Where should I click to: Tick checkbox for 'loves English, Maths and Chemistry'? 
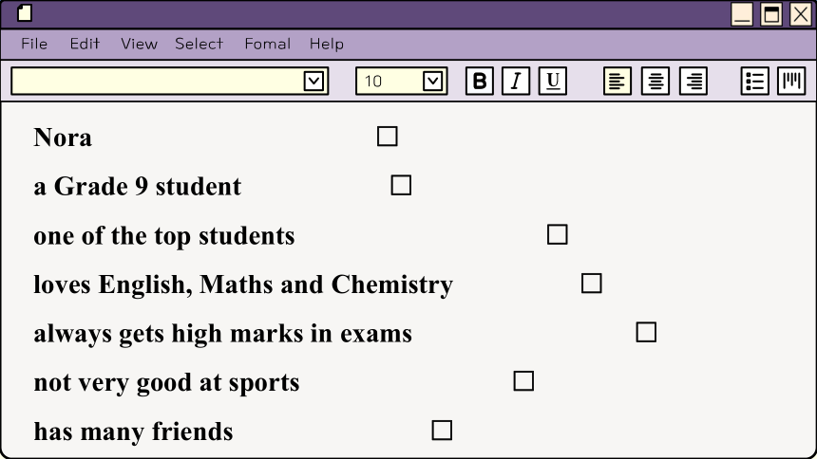point(592,284)
